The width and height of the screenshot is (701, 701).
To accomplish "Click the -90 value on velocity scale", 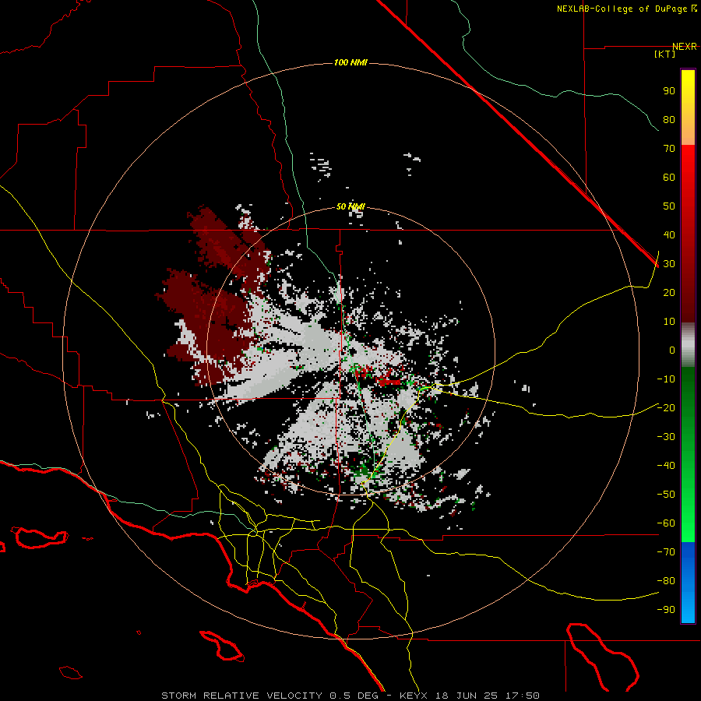I will (666, 610).
